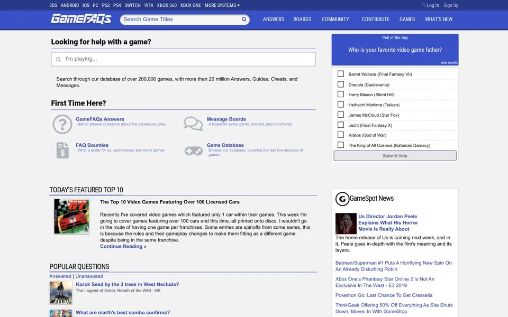Click Continue Reading link
This screenshot has width=508, height=317.
[123, 246]
